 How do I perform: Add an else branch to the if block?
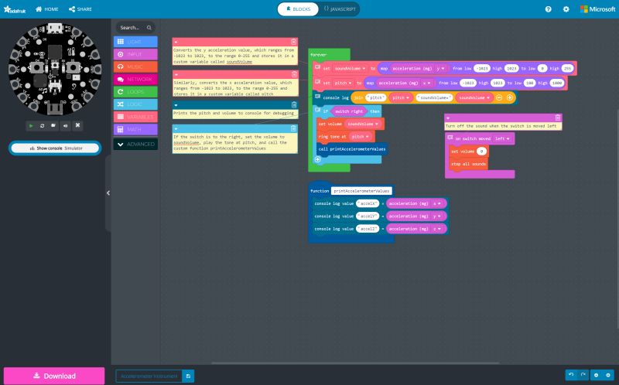pos(317,159)
